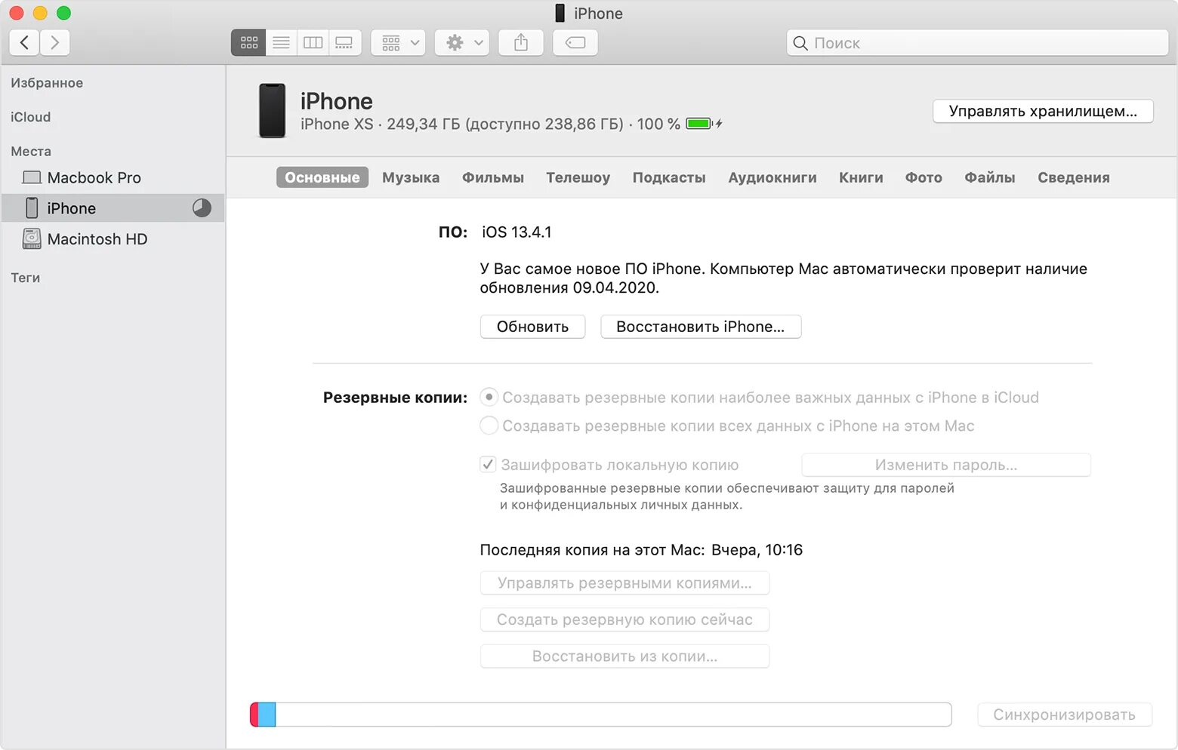Click Управлять резервными копиями button
The height and width of the screenshot is (750, 1178).
624,583
